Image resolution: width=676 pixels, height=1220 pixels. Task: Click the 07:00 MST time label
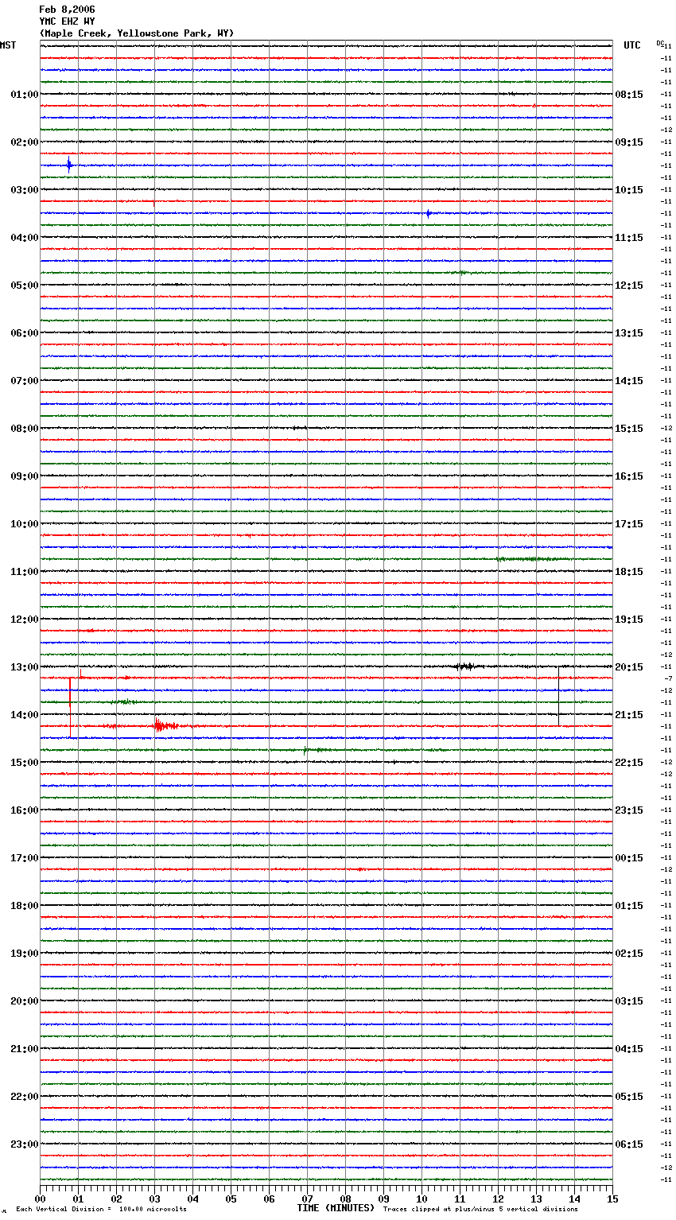(25, 381)
